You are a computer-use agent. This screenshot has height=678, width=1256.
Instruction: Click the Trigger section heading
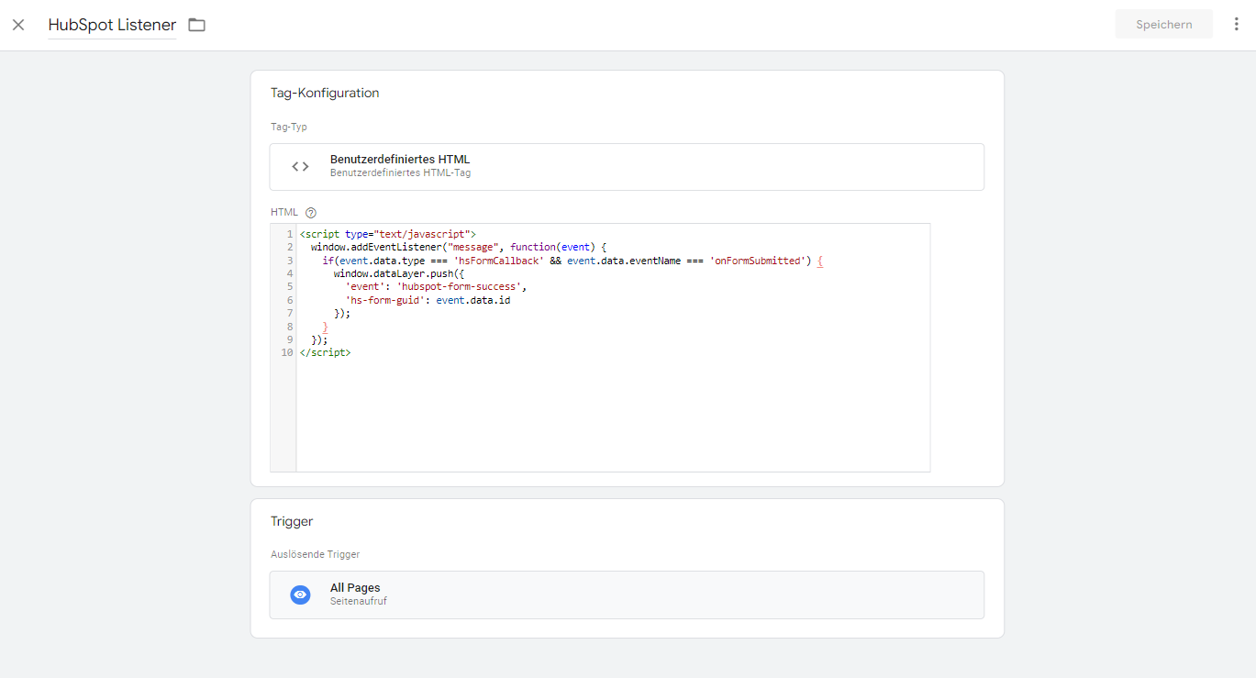pos(292,521)
